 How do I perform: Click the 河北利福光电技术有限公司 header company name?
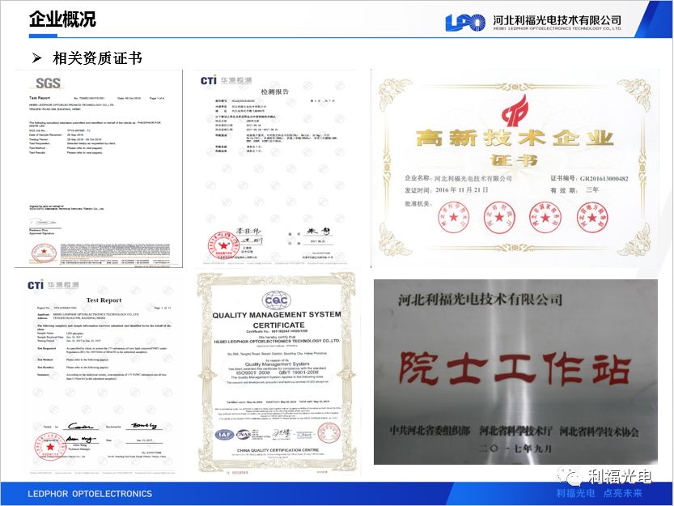(x=557, y=19)
